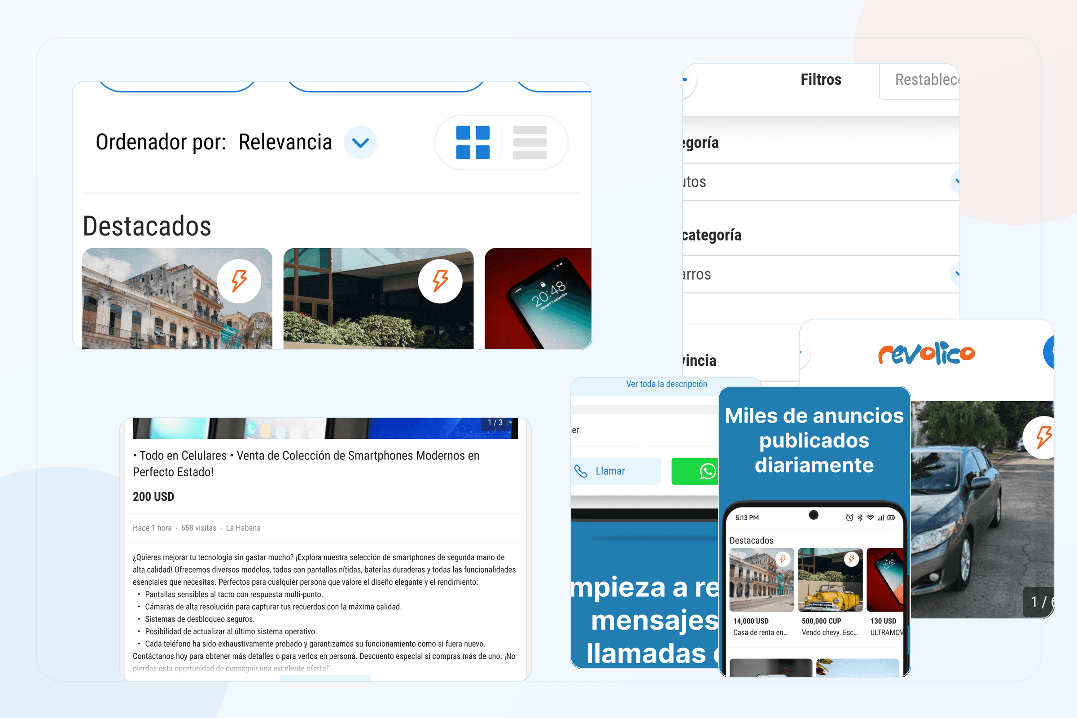Open the smartphone collection listing title
Image resolution: width=1077 pixels, height=718 pixels.
(x=306, y=464)
